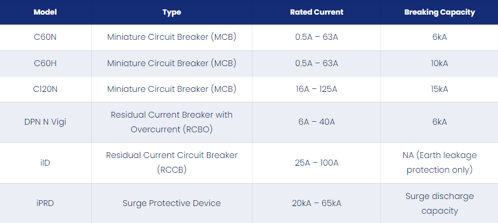
Task: Select the iID model cell
Action: (x=46, y=163)
